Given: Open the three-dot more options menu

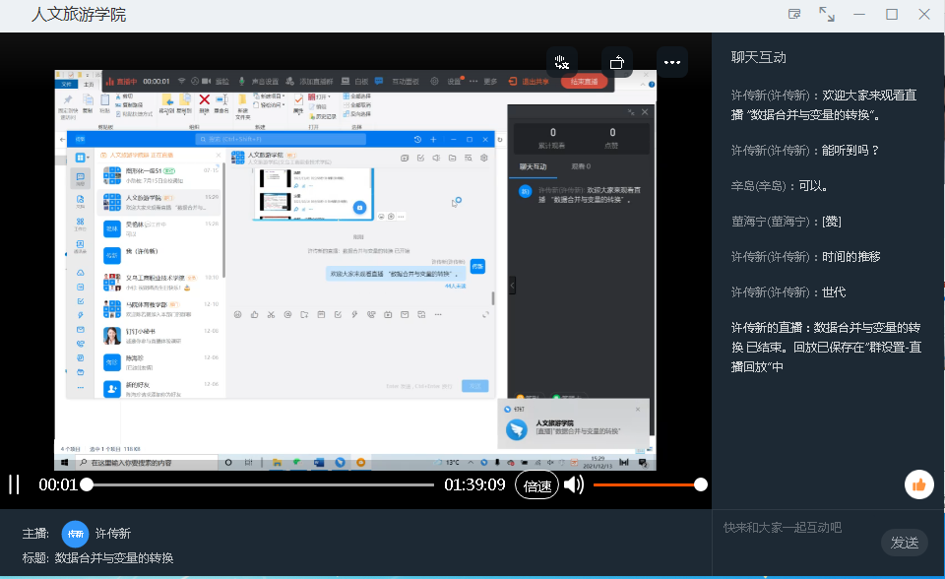Looking at the screenshot, I should pos(672,62).
